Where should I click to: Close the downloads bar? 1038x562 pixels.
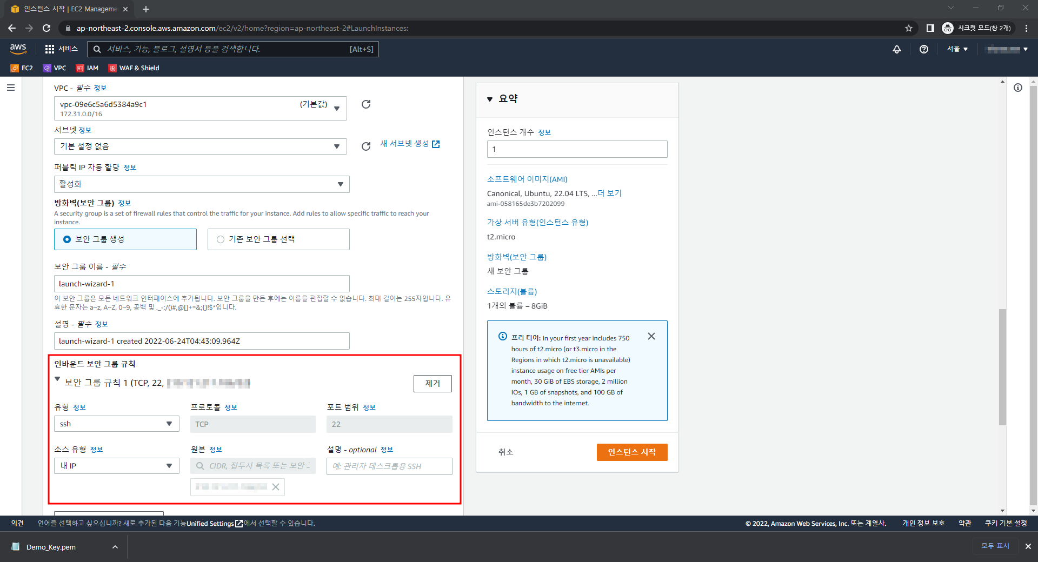point(1028,546)
